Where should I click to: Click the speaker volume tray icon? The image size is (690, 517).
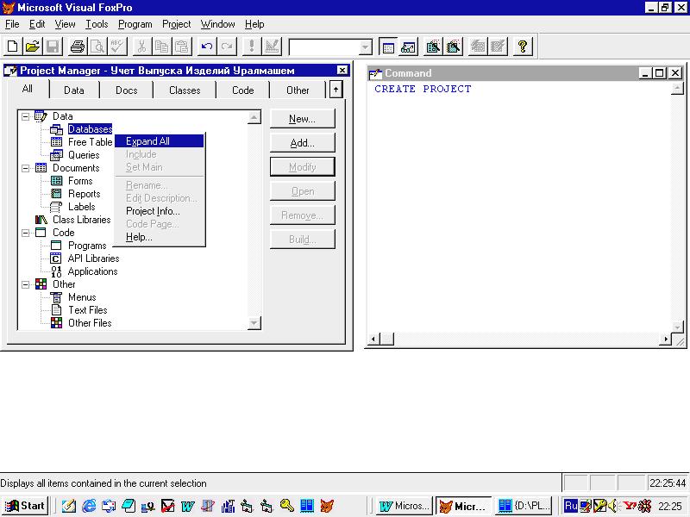[613, 506]
